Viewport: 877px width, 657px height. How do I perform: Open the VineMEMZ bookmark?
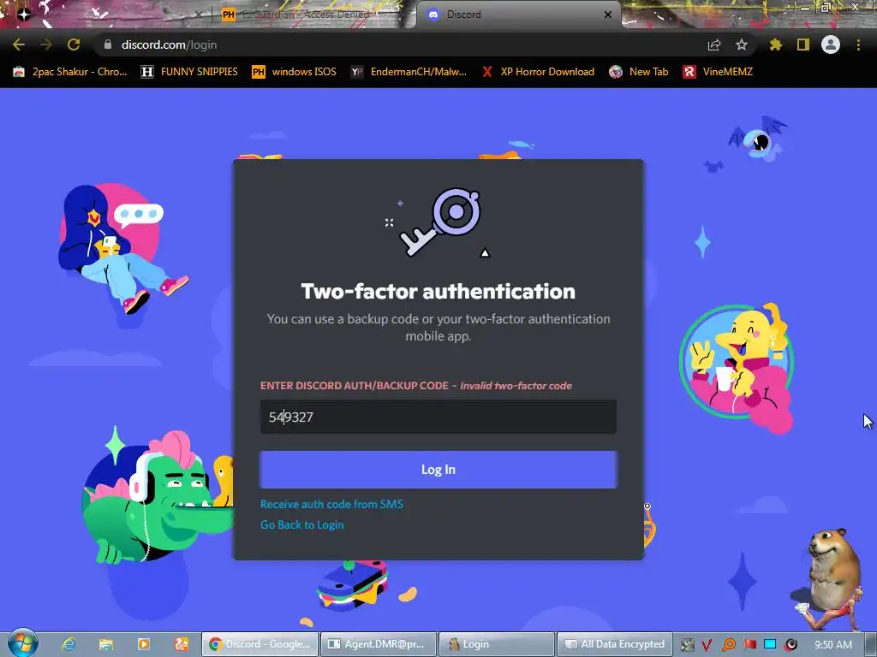[x=719, y=72]
